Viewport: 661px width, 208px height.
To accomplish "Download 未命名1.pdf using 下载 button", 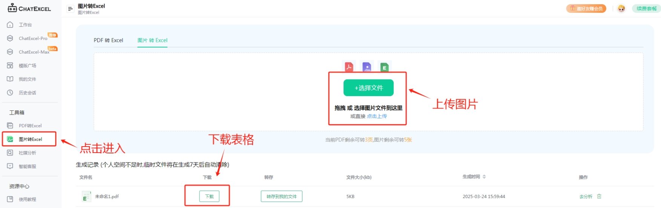I will coord(209,196).
